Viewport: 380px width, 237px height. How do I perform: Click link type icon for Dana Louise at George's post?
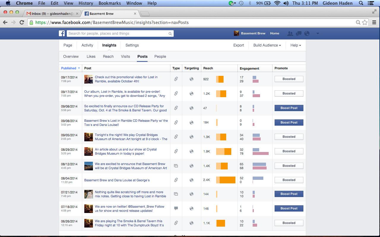176,180
